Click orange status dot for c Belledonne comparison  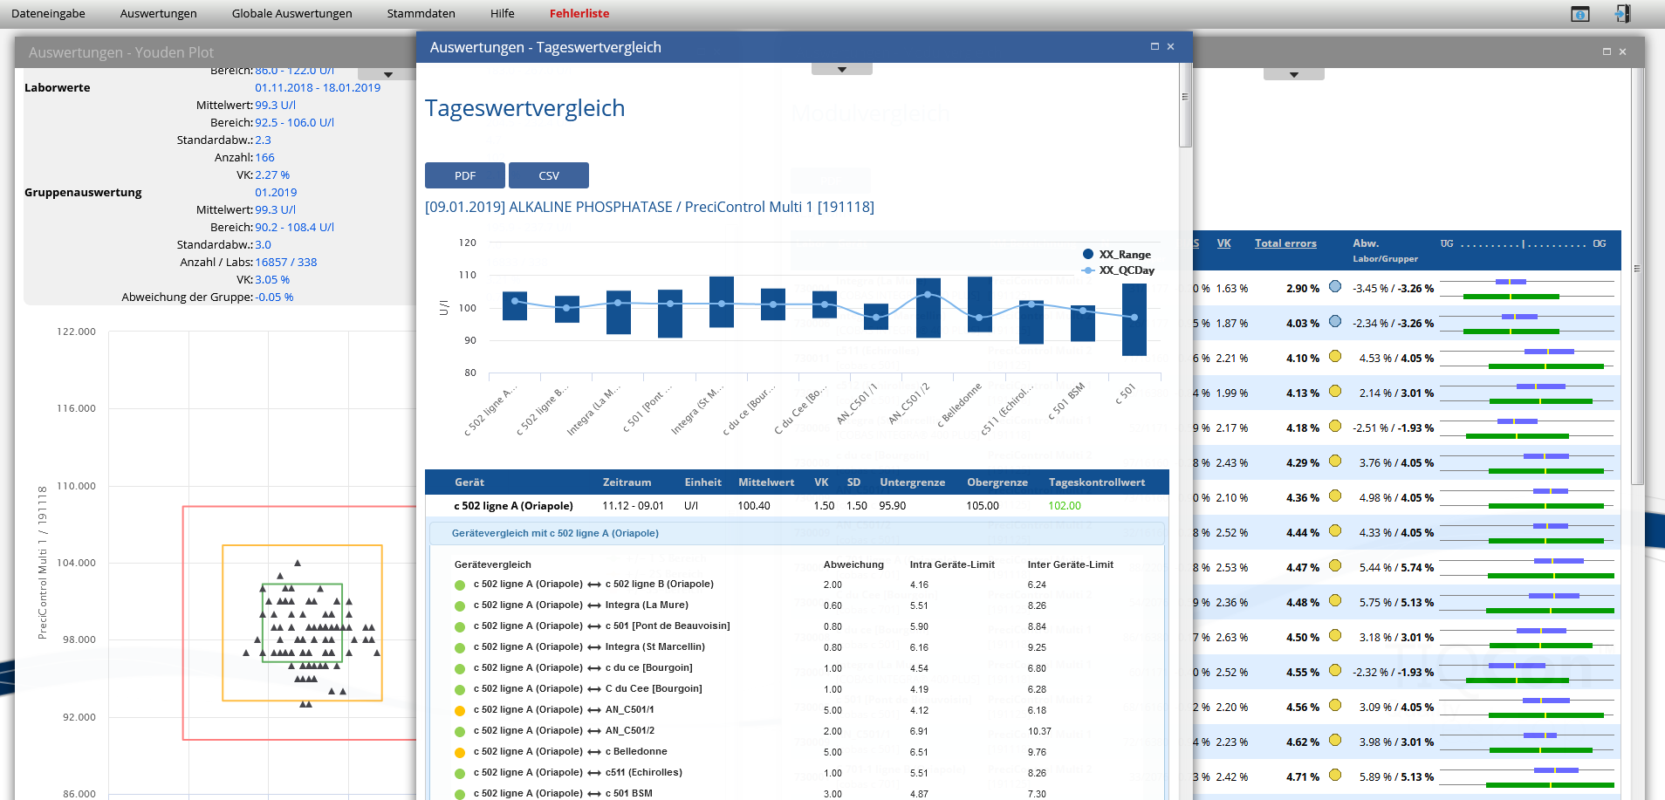[460, 753]
